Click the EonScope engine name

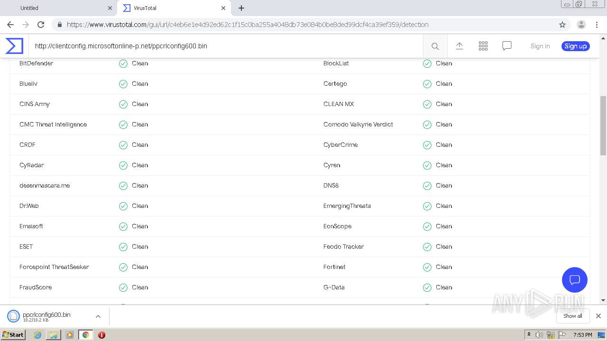(338, 226)
